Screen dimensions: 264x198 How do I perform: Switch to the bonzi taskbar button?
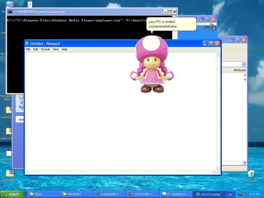pyautogui.click(x=43, y=194)
